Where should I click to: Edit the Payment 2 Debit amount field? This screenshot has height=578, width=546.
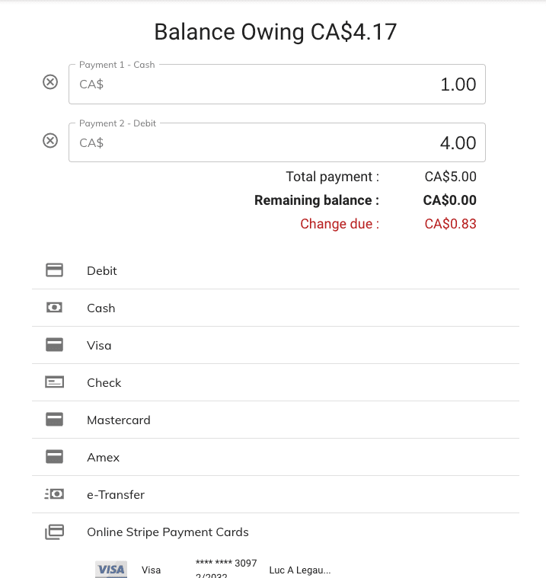(x=289, y=143)
